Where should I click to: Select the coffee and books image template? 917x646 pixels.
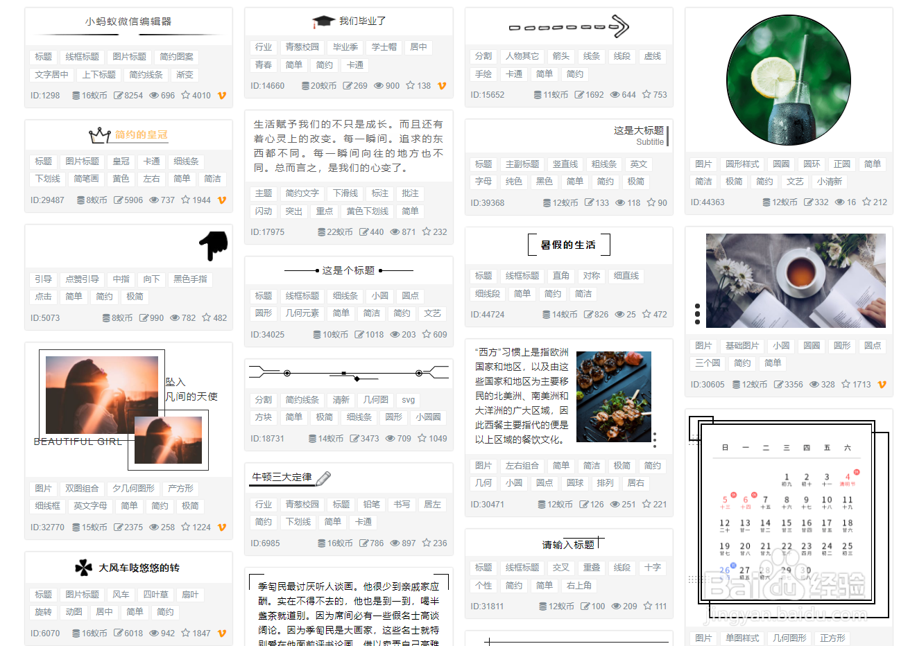click(x=796, y=281)
